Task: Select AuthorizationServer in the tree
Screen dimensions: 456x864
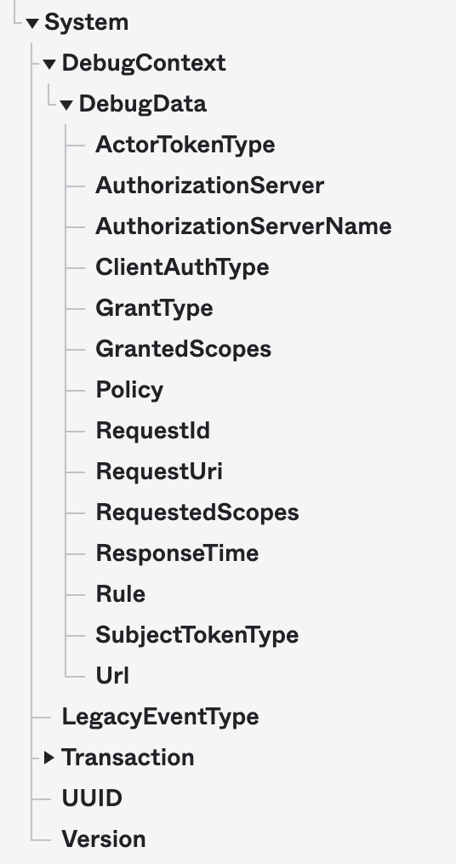Action: coord(210,186)
